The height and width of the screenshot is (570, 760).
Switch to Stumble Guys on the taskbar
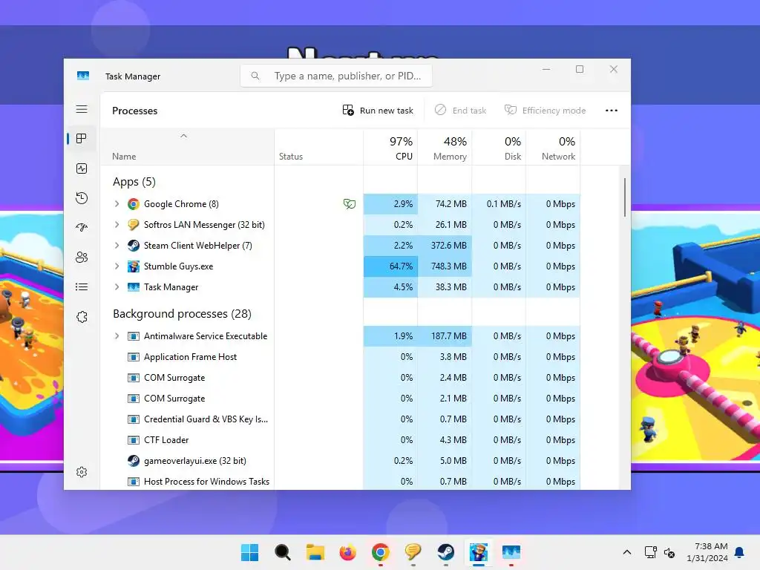479,552
